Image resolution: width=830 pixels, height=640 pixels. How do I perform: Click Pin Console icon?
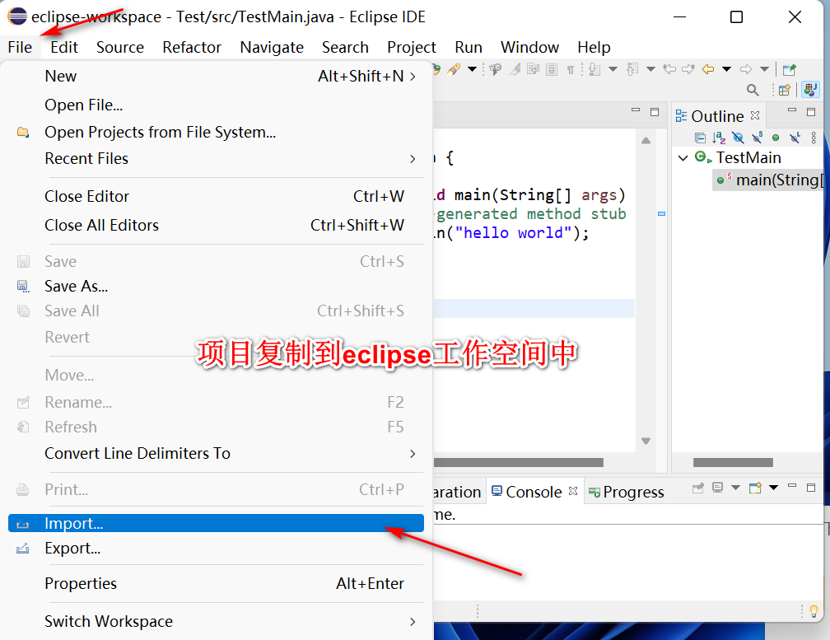698,488
